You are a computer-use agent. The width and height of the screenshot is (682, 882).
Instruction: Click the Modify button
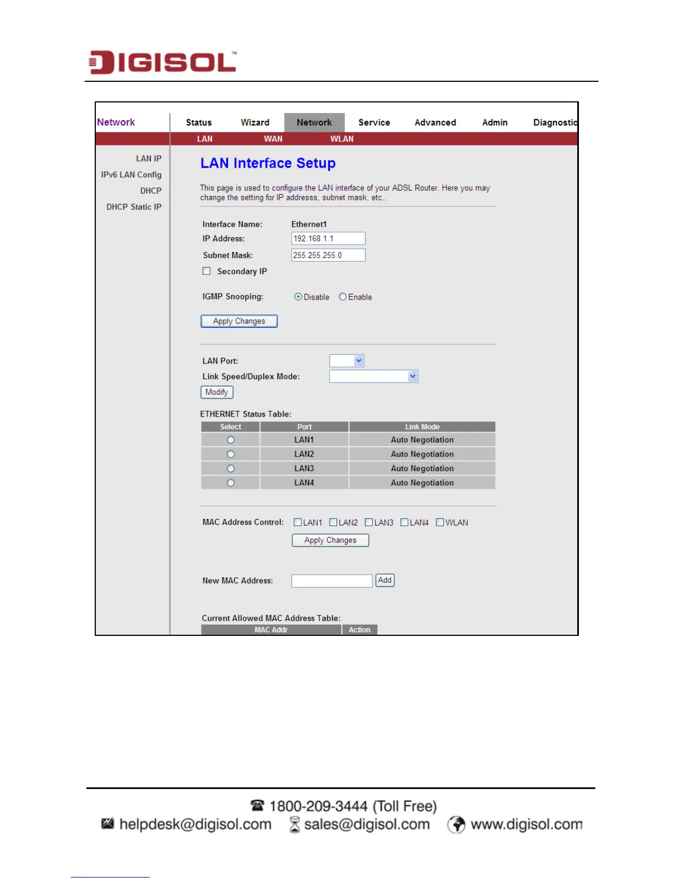coord(217,393)
